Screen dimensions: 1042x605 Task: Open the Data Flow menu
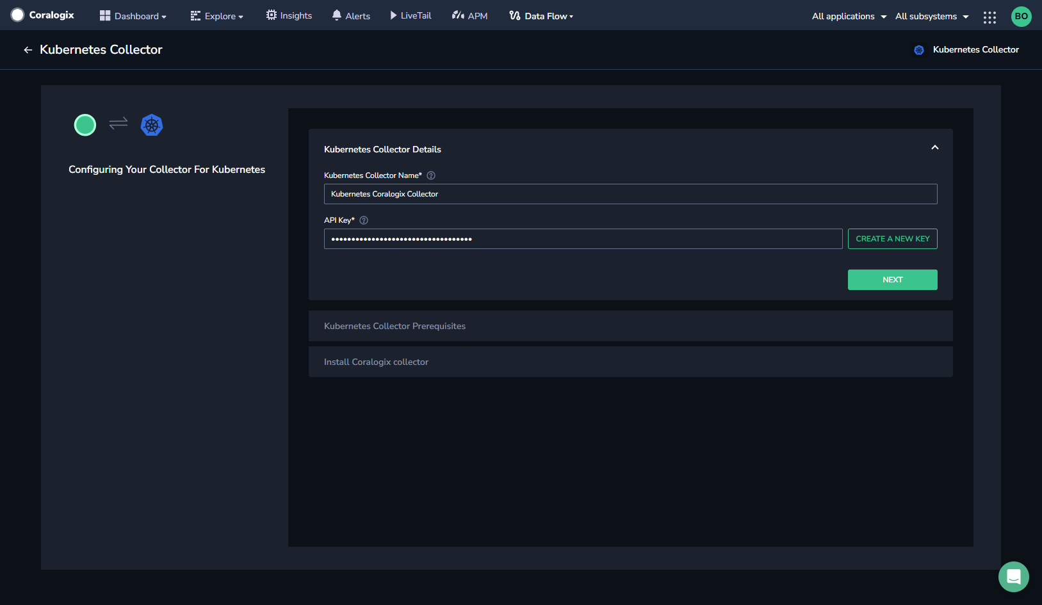[541, 15]
